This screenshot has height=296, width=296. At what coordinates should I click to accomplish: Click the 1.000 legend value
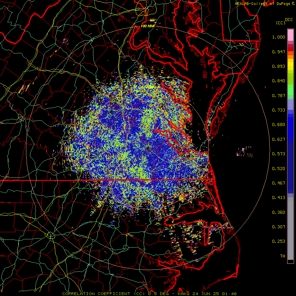point(279,37)
